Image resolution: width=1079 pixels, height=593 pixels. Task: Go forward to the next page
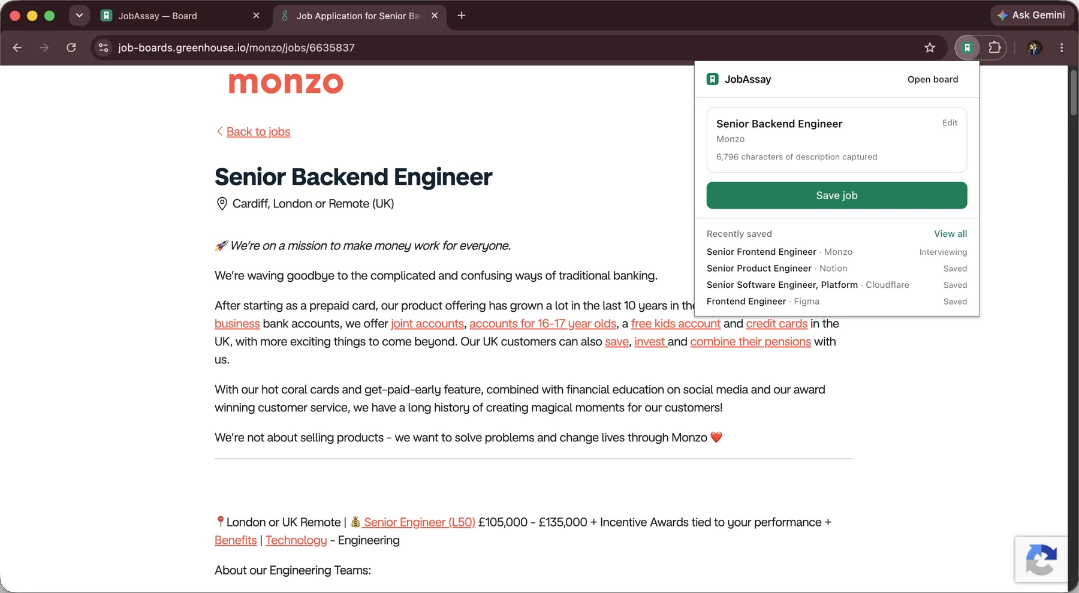click(x=44, y=47)
